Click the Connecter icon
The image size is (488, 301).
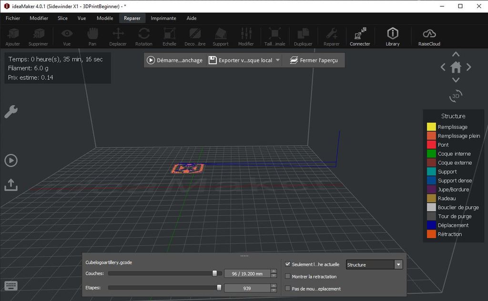[x=360, y=36]
